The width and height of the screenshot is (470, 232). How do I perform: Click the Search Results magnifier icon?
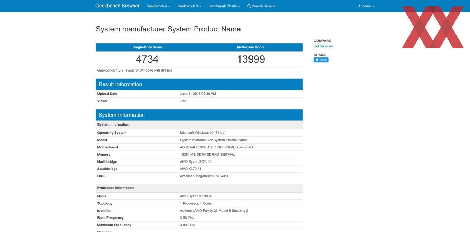(x=249, y=6)
